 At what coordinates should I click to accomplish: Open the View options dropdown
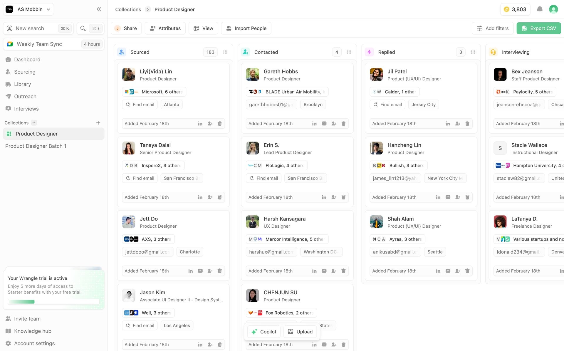203,28
